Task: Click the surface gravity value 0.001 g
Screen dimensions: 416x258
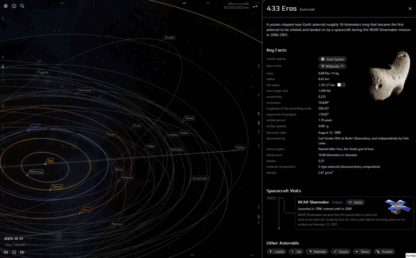Action: click(324, 126)
